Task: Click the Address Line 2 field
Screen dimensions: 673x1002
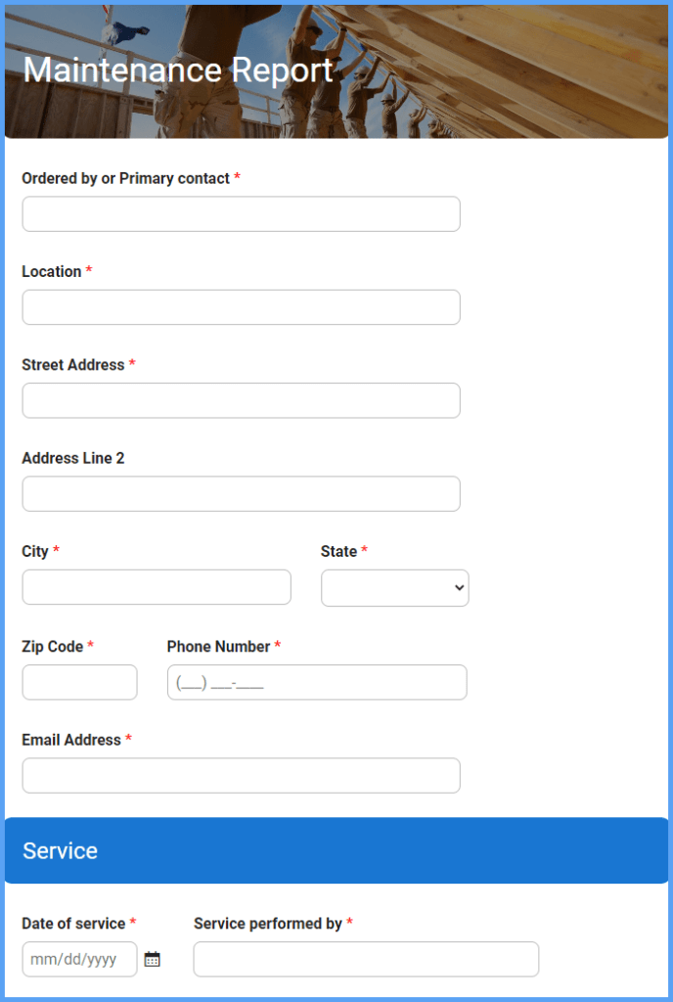Action: (241, 493)
